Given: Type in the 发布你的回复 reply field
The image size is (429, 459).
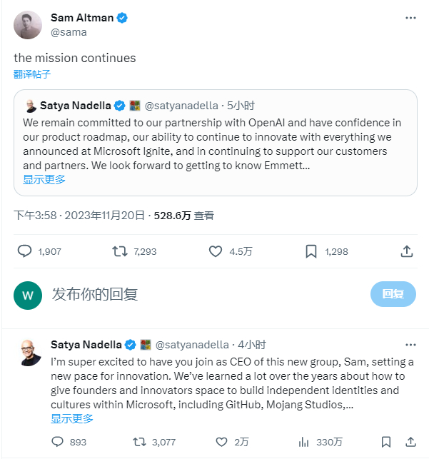Looking at the screenshot, I should [200, 293].
